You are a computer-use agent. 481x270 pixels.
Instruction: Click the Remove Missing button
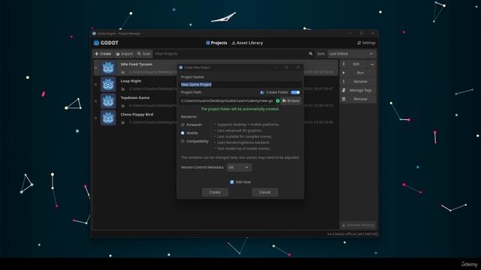pyautogui.click(x=358, y=225)
